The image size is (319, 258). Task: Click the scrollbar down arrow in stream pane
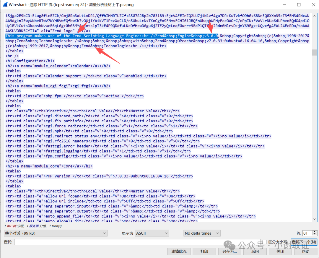coord(314,219)
